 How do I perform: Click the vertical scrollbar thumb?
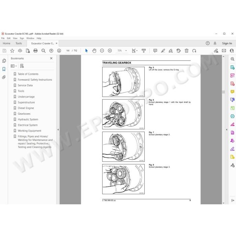[224, 92]
